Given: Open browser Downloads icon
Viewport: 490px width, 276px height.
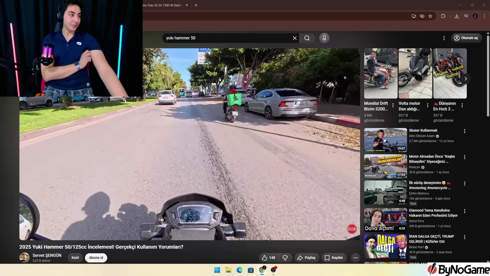Looking at the screenshot, I should tap(457, 16).
